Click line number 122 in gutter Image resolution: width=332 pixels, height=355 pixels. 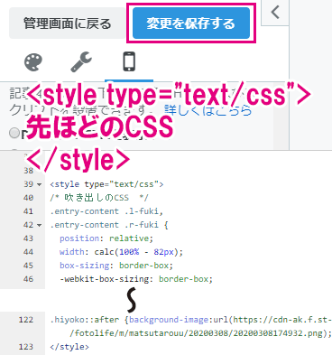pos(26,320)
